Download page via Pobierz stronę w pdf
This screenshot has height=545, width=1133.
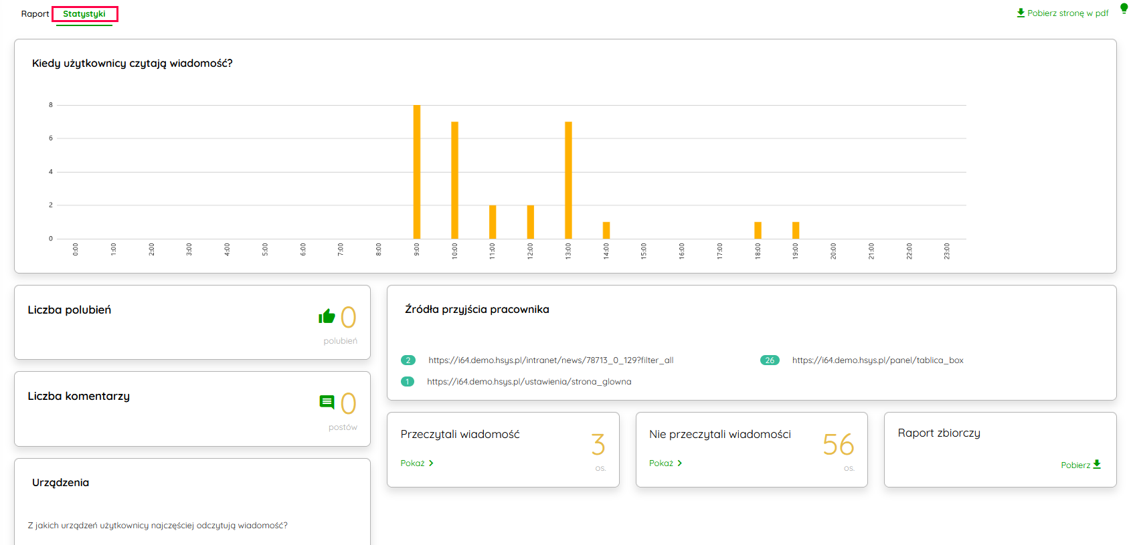(1067, 13)
